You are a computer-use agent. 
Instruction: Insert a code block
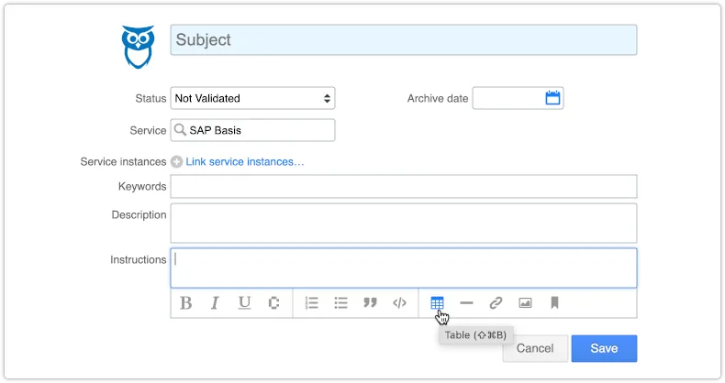(x=399, y=303)
